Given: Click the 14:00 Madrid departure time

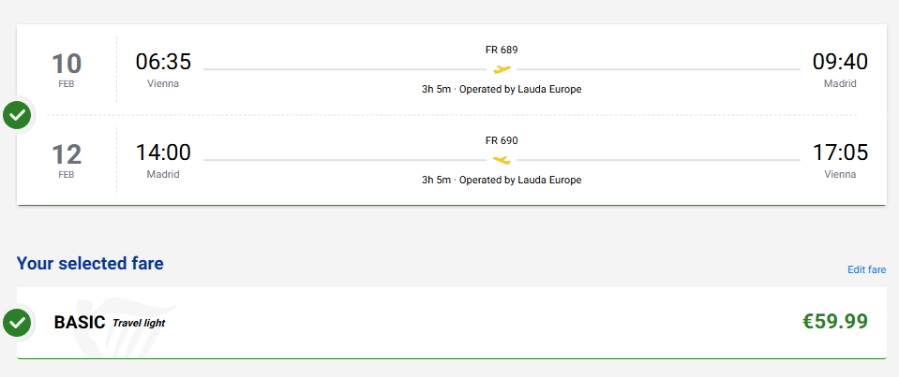Looking at the screenshot, I should 163,152.
